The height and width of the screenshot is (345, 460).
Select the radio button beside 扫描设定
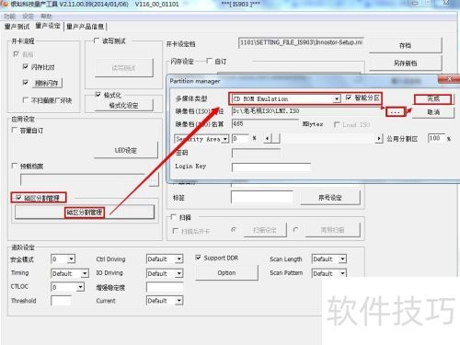[234, 229]
